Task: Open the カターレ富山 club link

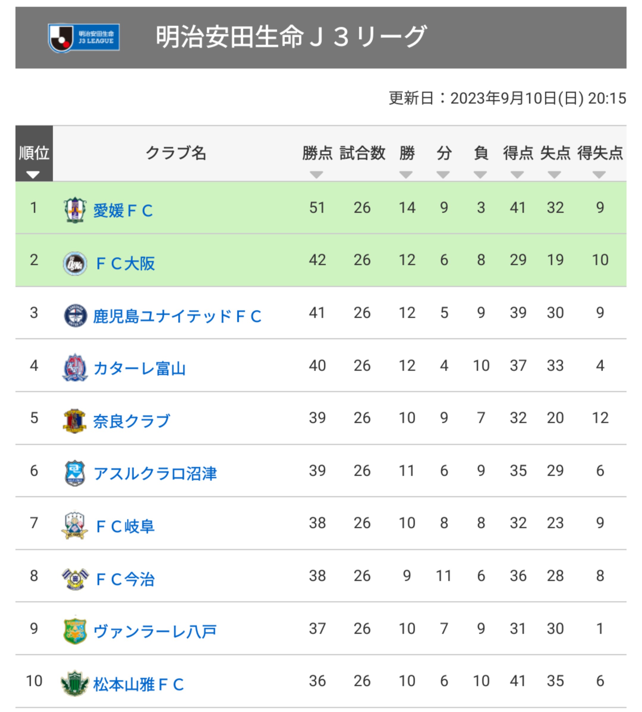Action: click(x=139, y=368)
